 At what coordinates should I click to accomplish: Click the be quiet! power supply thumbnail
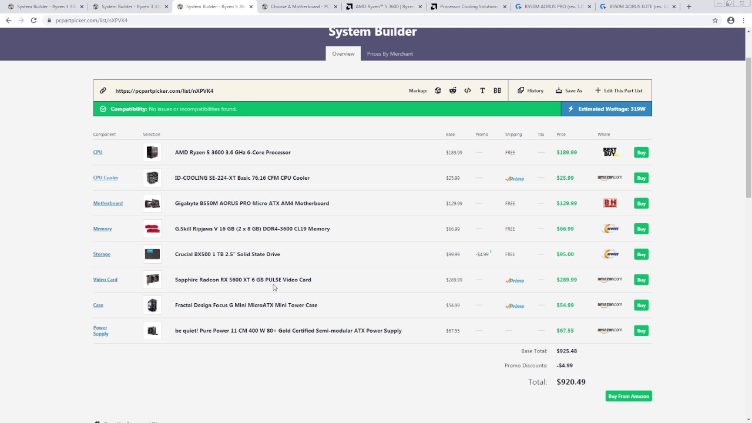152,331
